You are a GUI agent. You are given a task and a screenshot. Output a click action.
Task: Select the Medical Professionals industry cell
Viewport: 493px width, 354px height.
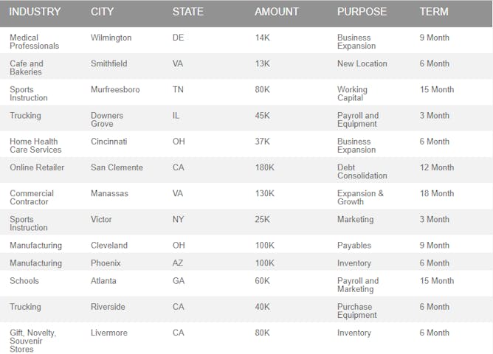pyautogui.click(x=34, y=42)
